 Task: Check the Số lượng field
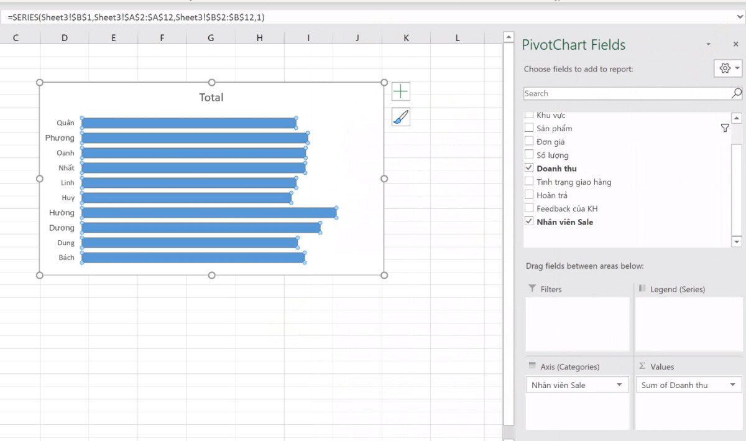(529, 154)
